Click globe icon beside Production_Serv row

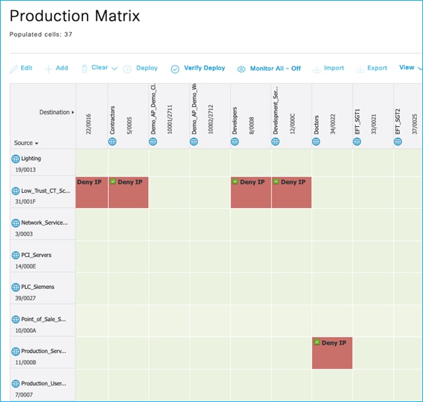pos(16,352)
